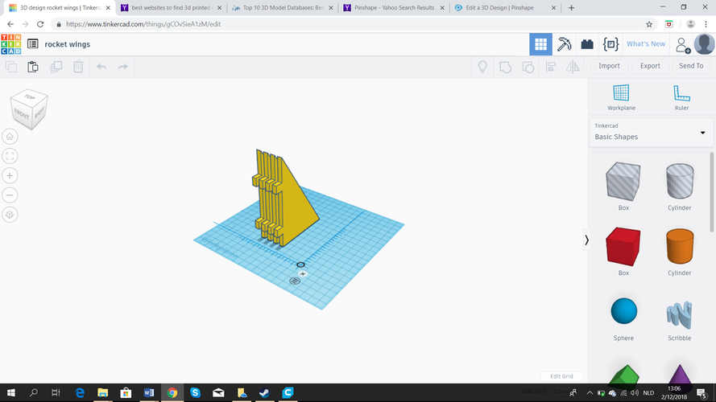Click the Delete trash icon
The image size is (716, 402).
(78, 67)
